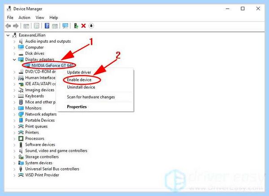
Task: Expand the Keyboards category arrow
Action: tap(14, 96)
